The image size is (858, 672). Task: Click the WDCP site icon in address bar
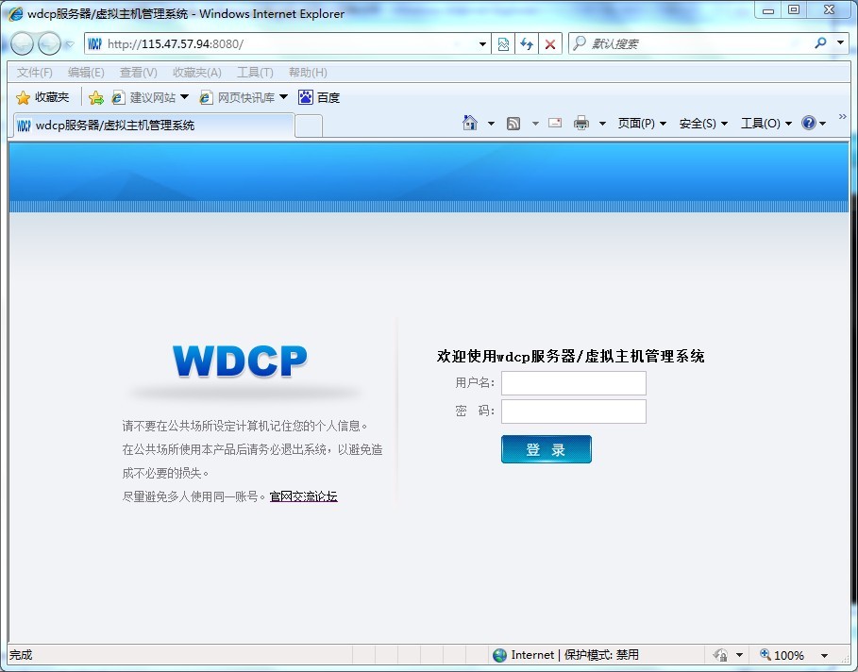tap(94, 43)
